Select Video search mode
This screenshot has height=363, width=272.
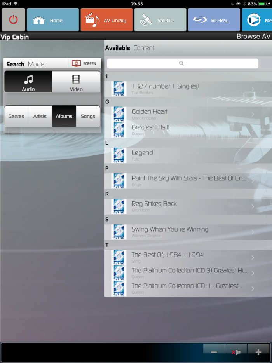(x=76, y=82)
